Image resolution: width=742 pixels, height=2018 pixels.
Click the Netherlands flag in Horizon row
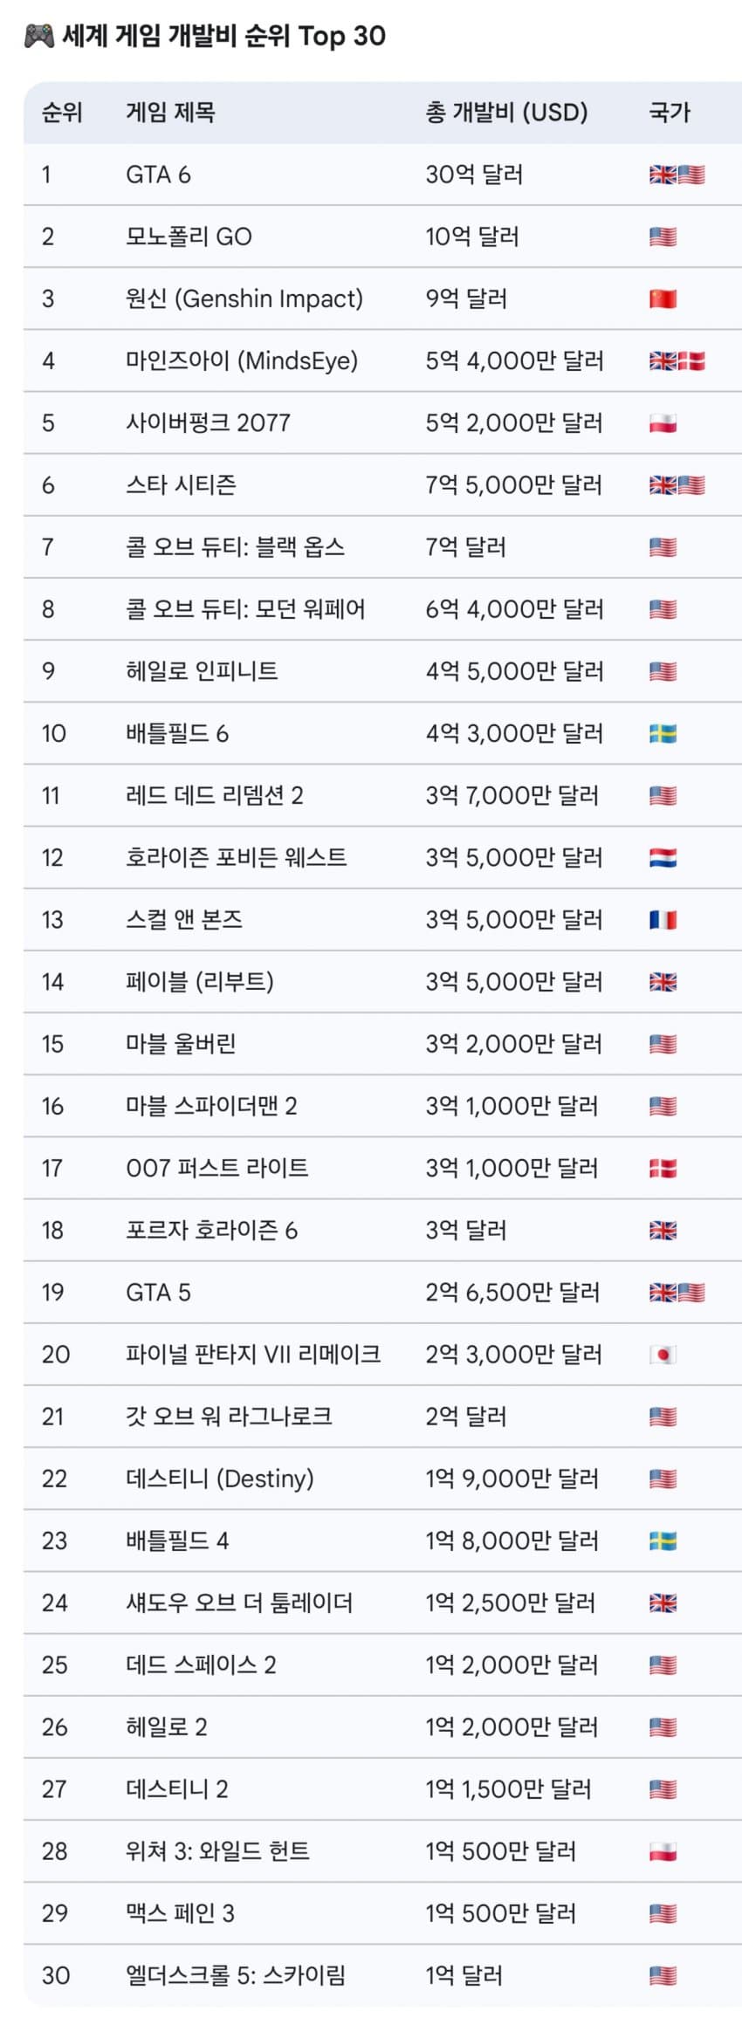[x=663, y=858]
